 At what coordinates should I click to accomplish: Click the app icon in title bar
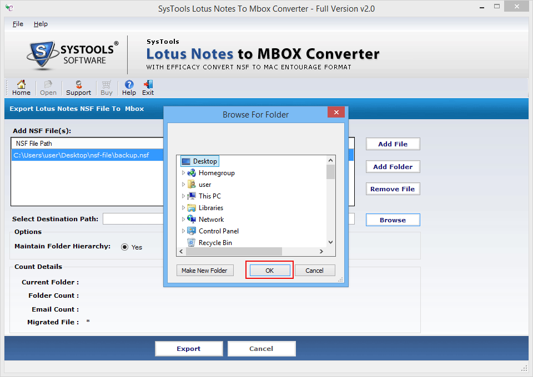pyautogui.click(x=9, y=7)
